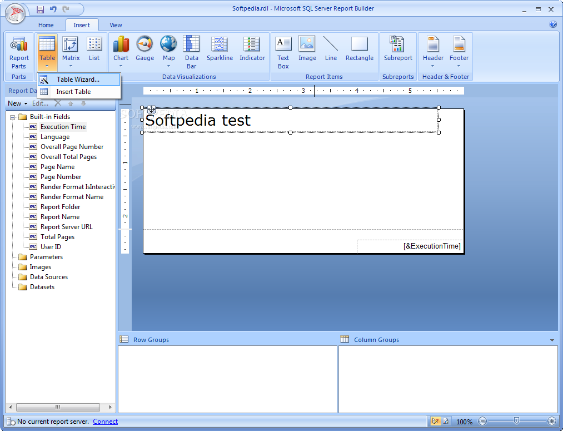Choose Table Wizard... from the menu

[79, 80]
